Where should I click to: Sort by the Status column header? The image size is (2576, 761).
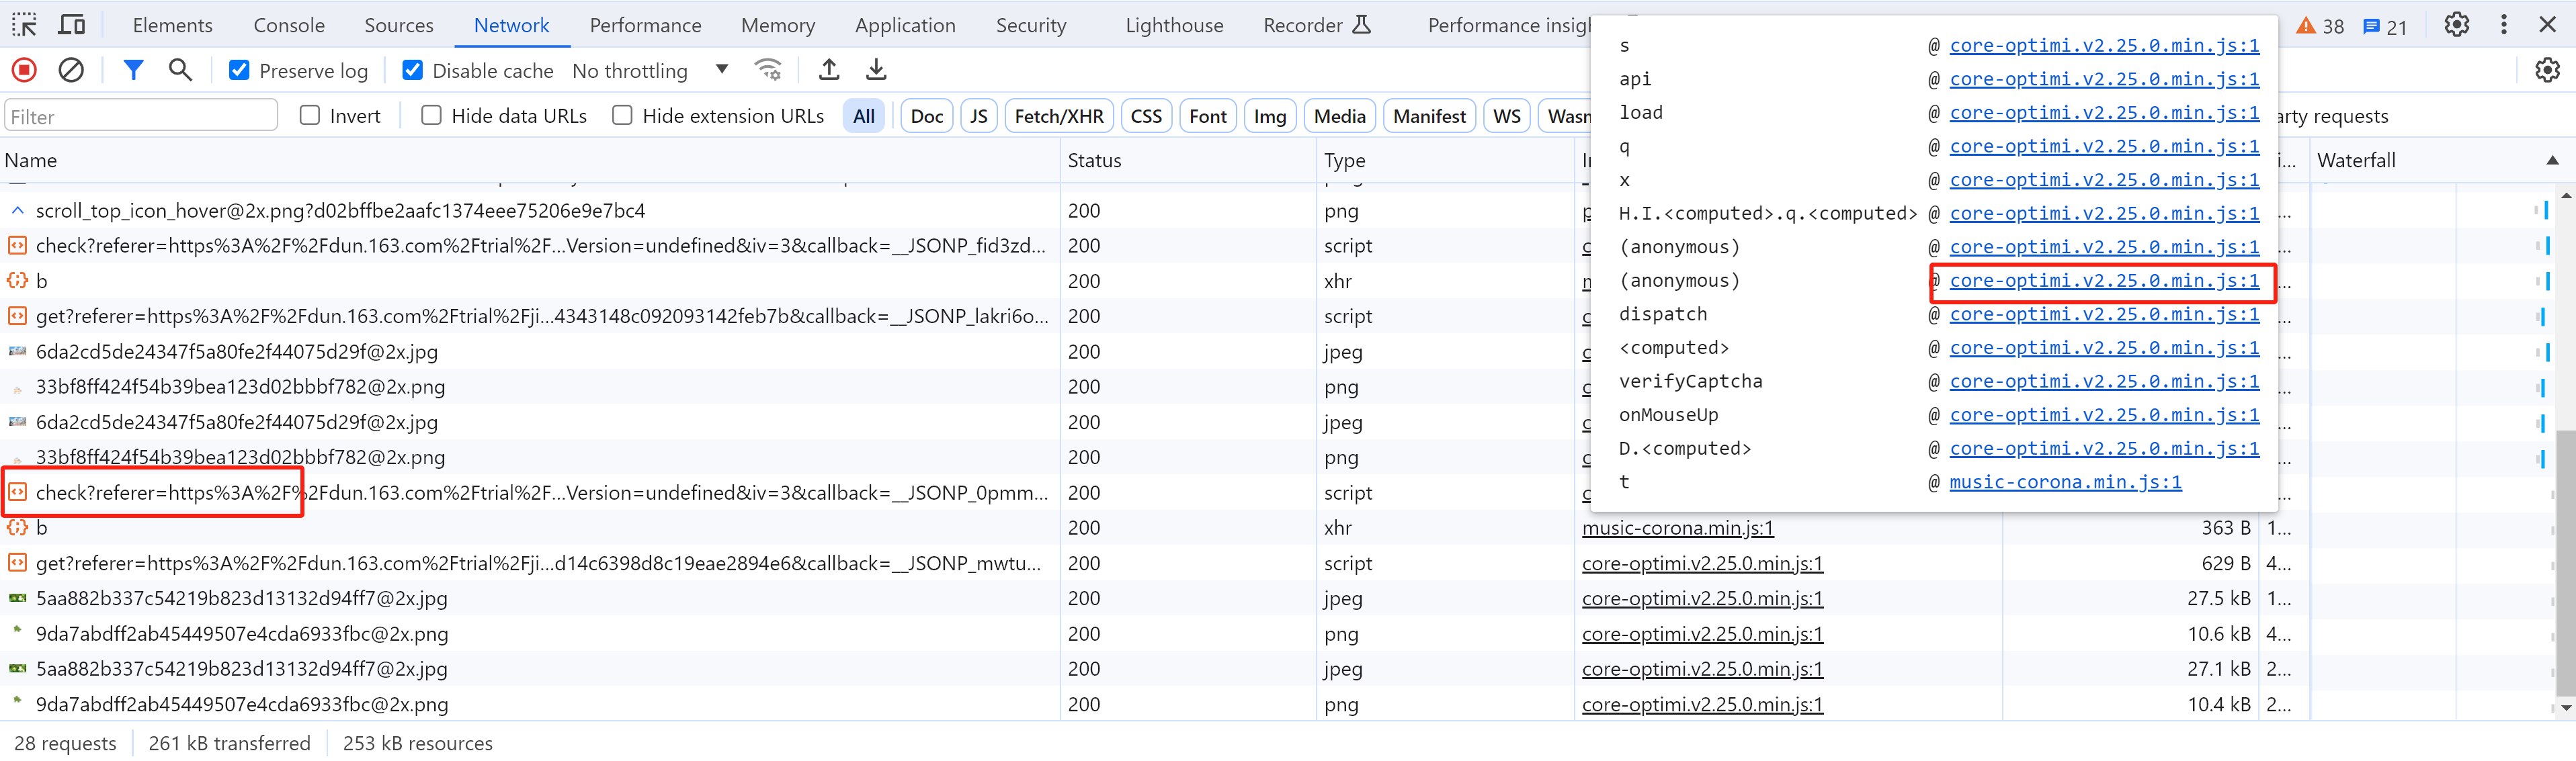click(x=1188, y=161)
